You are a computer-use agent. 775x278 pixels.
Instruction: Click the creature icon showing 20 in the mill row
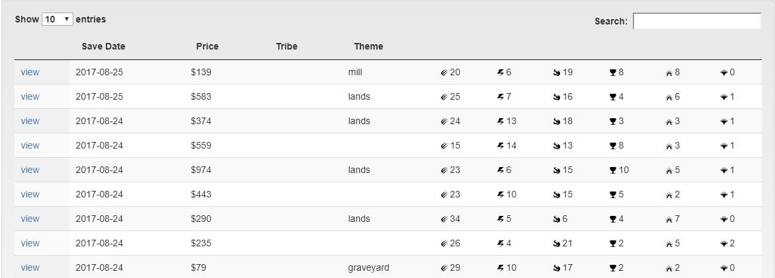coord(444,73)
